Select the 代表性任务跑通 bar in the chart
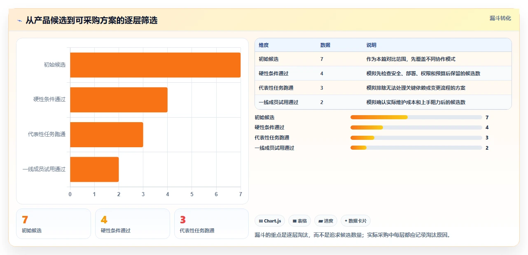Screen dimensions: 528x255 click(x=107, y=134)
